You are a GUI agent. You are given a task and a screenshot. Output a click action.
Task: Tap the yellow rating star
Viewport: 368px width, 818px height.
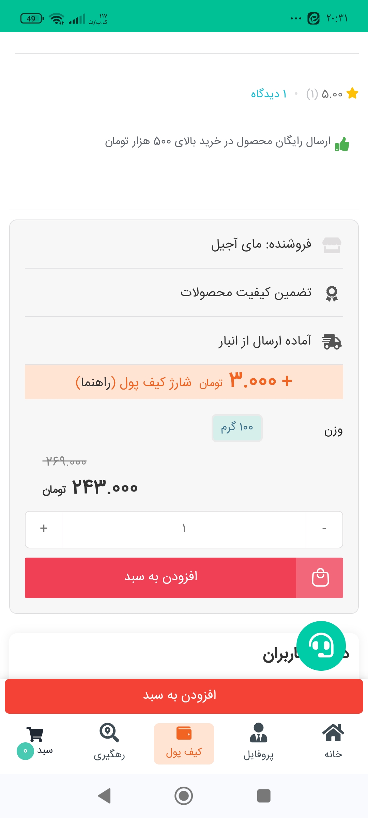[352, 93]
